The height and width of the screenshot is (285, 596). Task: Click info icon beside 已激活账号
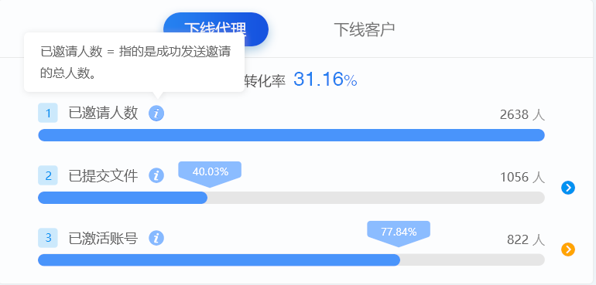tap(156, 239)
